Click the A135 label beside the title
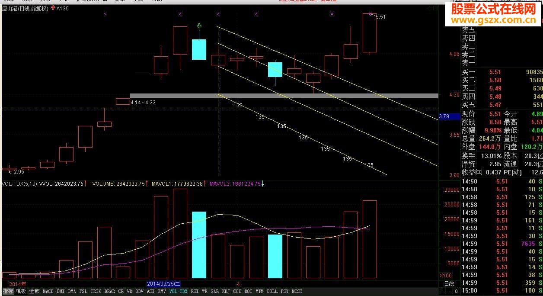The width and height of the screenshot is (543, 296). coord(63,8)
